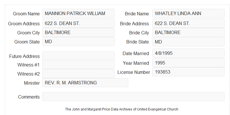Screen dimensions: 230x115
Task: Select the empty Witness #2 box
Action: point(78,74)
